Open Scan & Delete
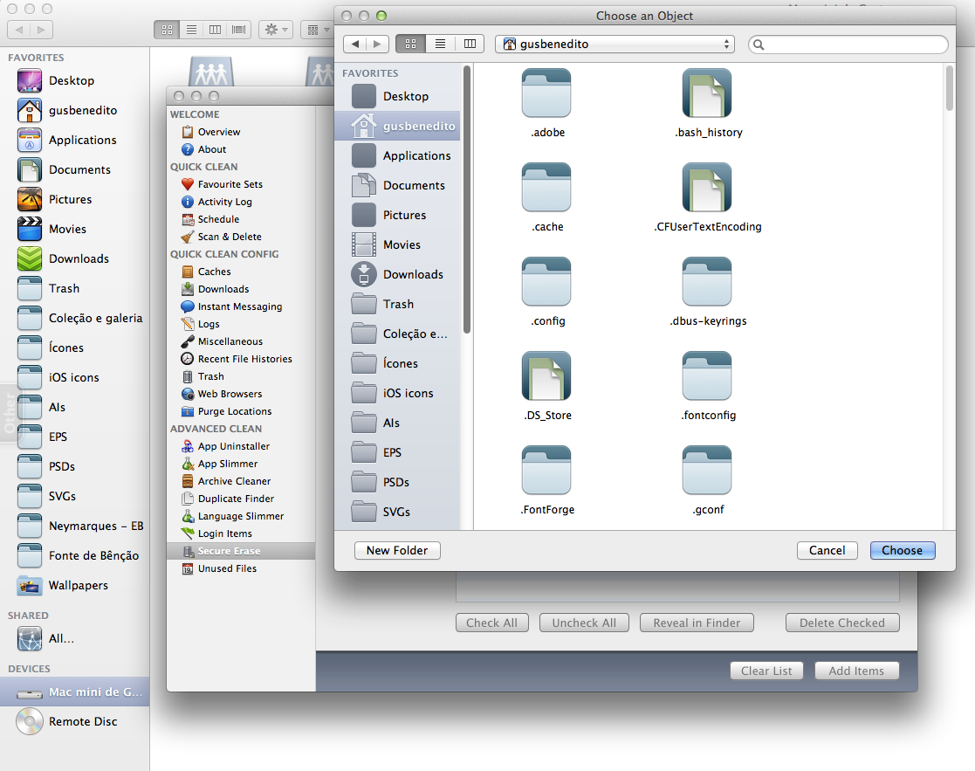Viewport: 975px width, 771px height. tap(222, 237)
